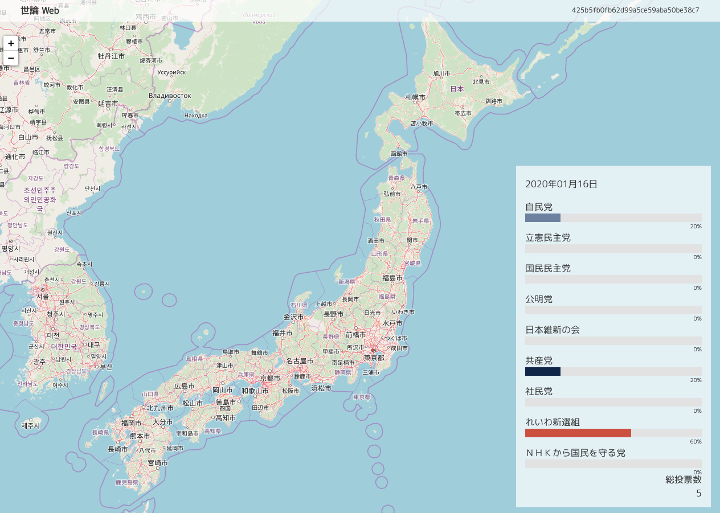Select the 社民党 party label
The width and height of the screenshot is (720, 513).
pyautogui.click(x=539, y=391)
